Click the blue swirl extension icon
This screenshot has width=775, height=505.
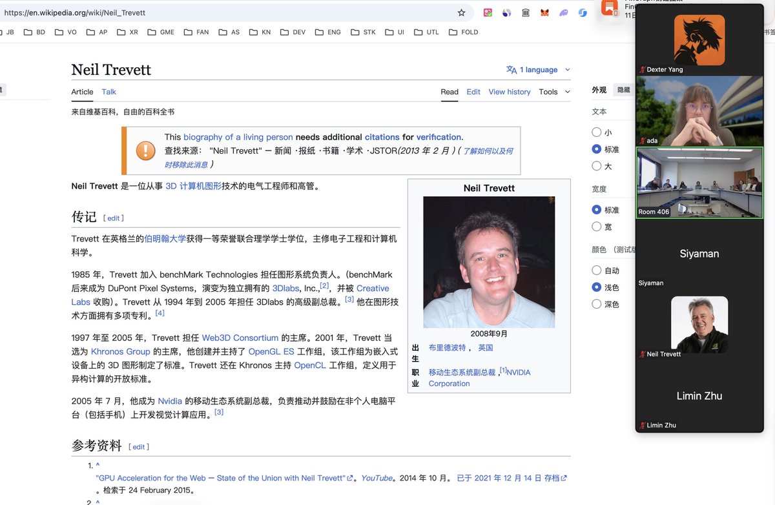point(583,12)
